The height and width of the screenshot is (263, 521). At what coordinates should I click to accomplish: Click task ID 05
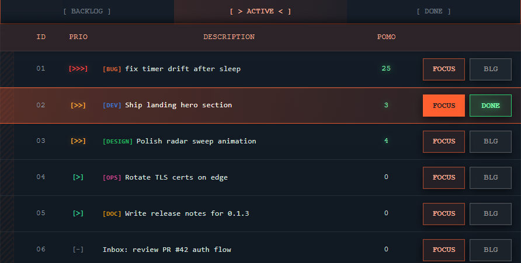[x=40, y=213]
